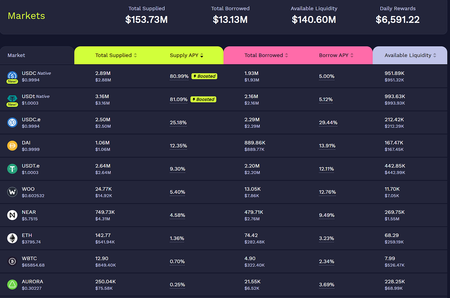450x298 pixels.
Task: Click the 80.99% supply APY value
Action: [179, 76]
